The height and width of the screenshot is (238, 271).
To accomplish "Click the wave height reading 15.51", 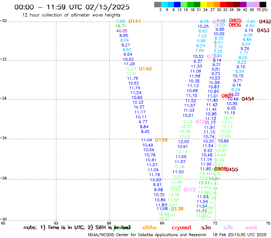I will 204,183.
